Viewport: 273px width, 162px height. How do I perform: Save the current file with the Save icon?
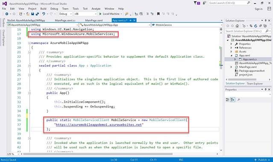[32, 14]
